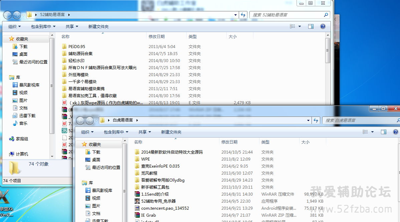Open 组织 menu in 52辅助易语言 window
Viewport: 400px width, 222px height.
[x=14, y=26]
